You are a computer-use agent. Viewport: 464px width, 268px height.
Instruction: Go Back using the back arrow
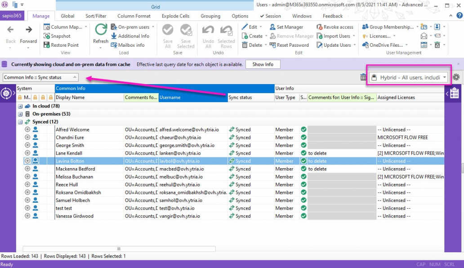click(10, 30)
